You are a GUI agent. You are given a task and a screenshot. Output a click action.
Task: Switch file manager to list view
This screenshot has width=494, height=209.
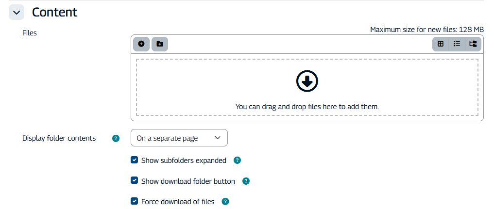(457, 44)
